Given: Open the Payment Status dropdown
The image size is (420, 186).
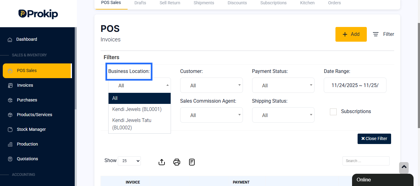Looking at the screenshot, I should [283, 85].
